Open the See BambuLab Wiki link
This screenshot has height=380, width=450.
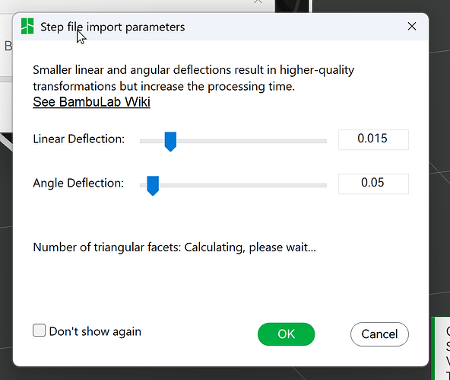pos(91,102)
